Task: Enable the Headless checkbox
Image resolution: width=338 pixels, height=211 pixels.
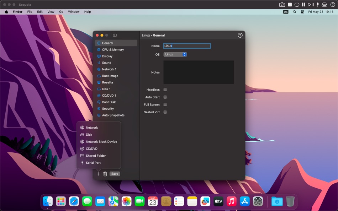Action: (165, 90)
